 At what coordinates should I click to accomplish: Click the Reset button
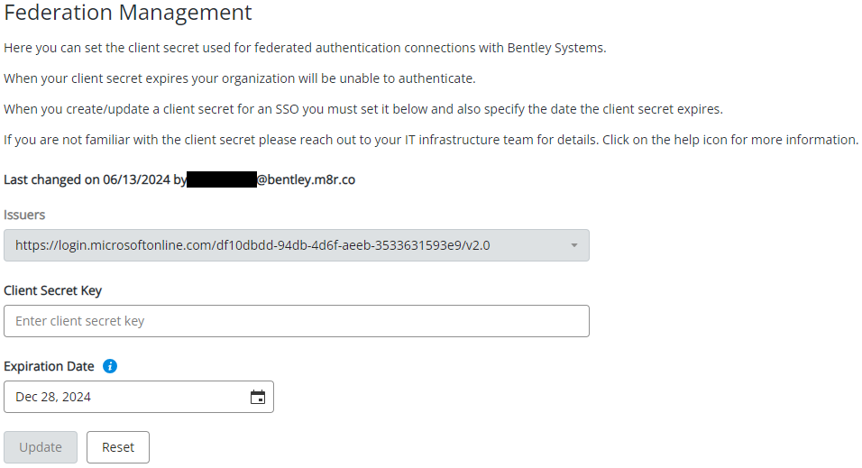click(x=117, y=447)
